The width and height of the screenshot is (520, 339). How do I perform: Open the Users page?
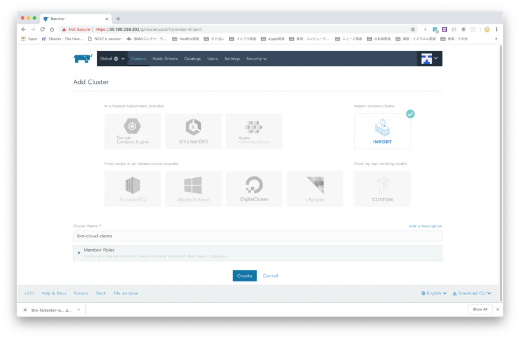212,59
